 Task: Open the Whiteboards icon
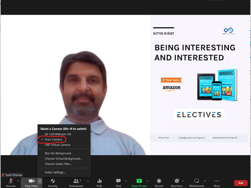coord(197,181)
